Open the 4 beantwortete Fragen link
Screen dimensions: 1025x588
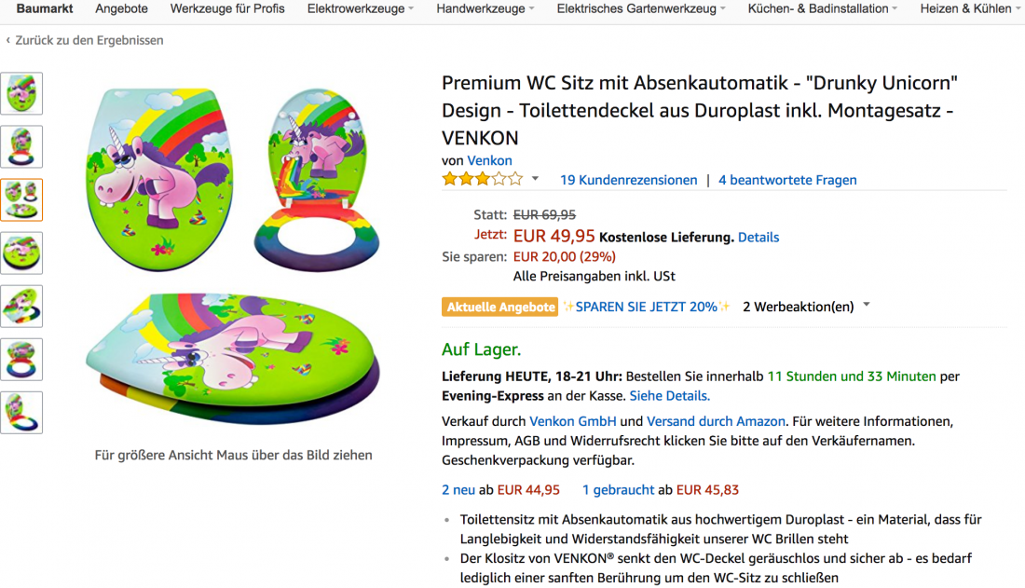tap(787, 180)
